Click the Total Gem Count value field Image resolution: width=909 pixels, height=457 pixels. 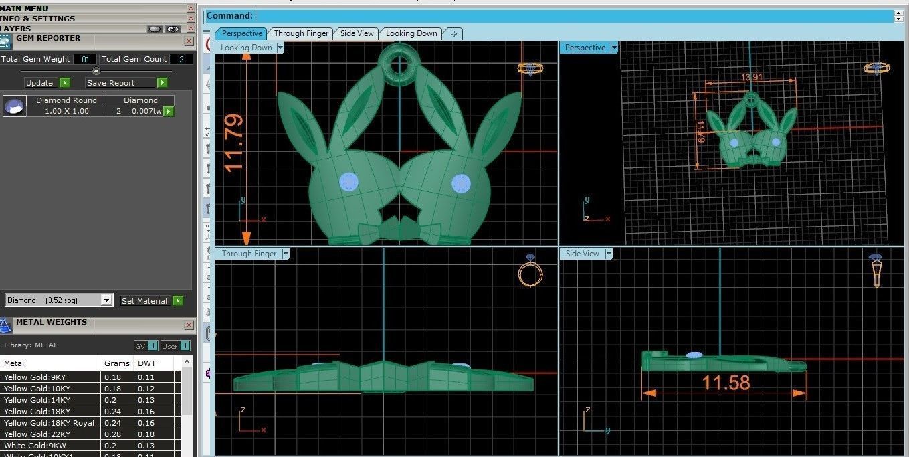pyautogui.click(x=181, y=59)
